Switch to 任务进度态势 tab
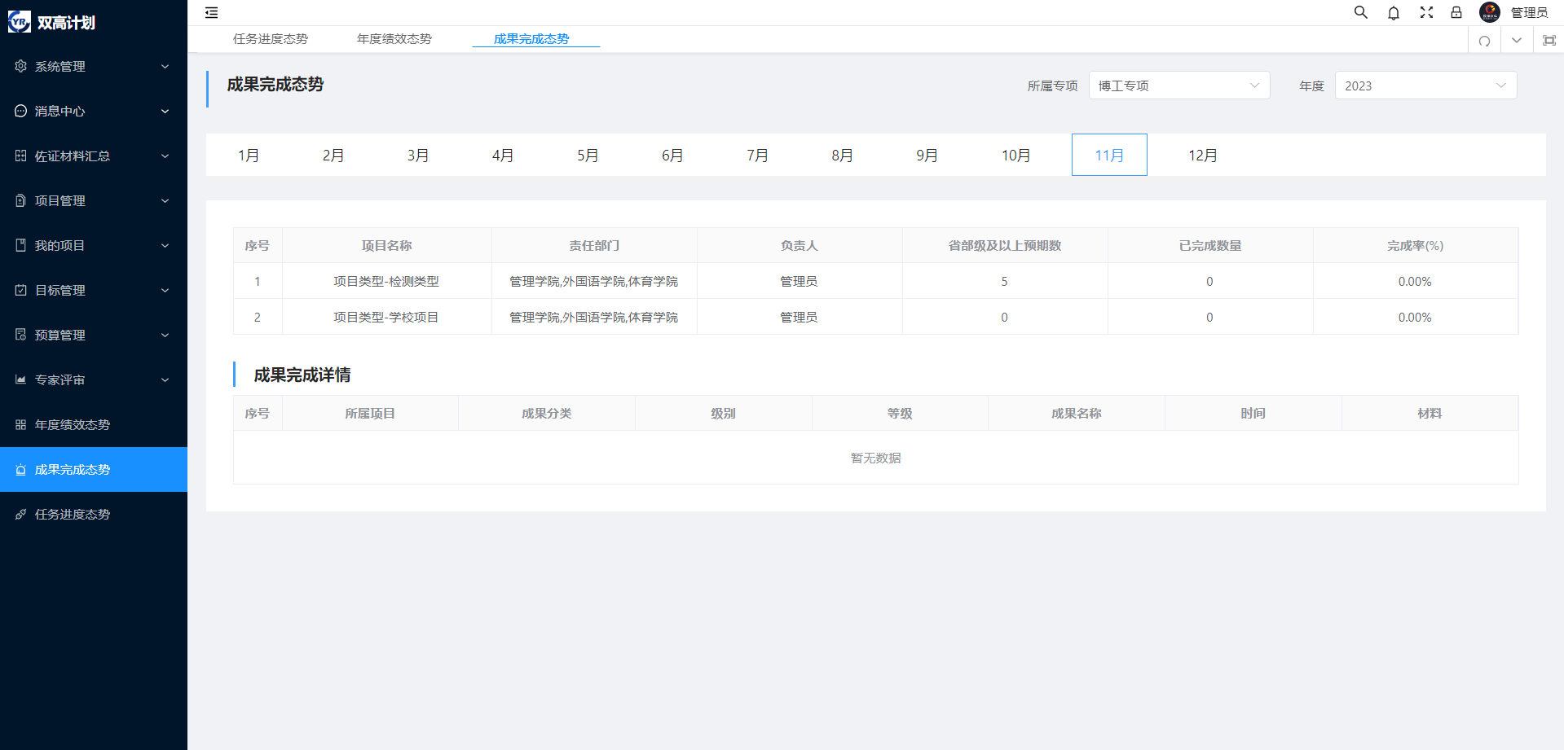Image resolution: width=1564 pixels, height=750 pixels. click(x=271, y=39)
